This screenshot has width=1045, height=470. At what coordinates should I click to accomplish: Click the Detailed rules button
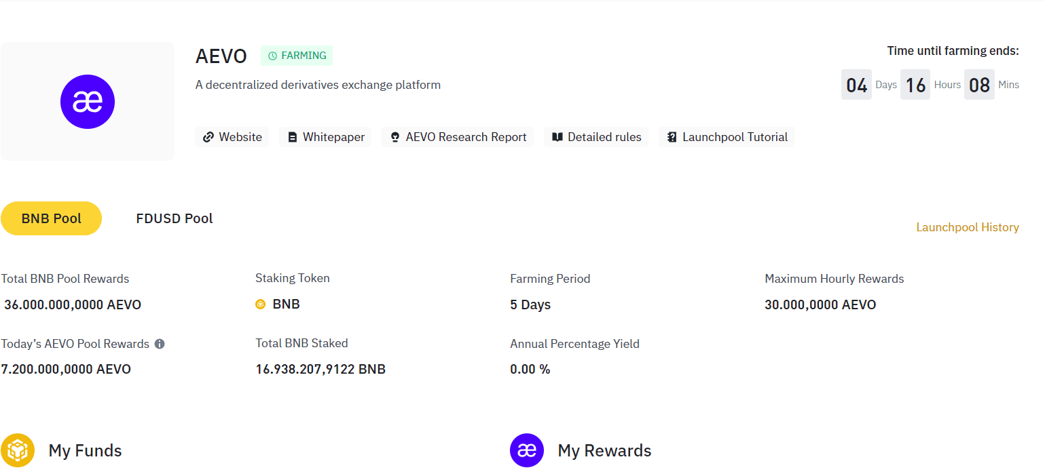tap(596, 137)
